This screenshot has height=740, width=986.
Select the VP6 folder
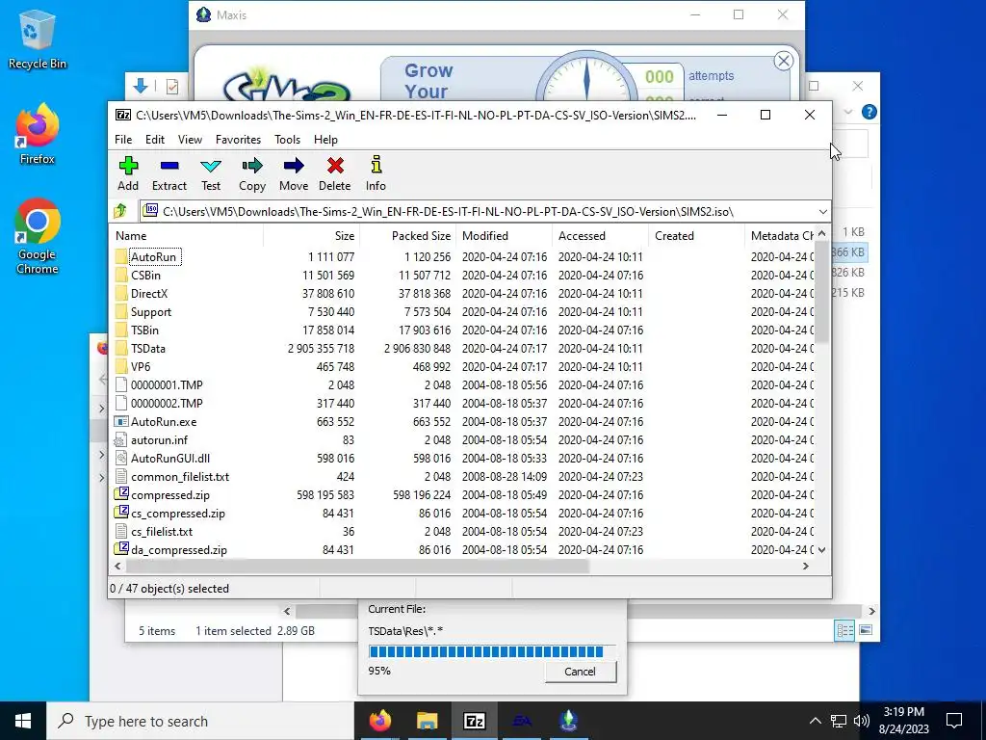(x=141, y=367)
